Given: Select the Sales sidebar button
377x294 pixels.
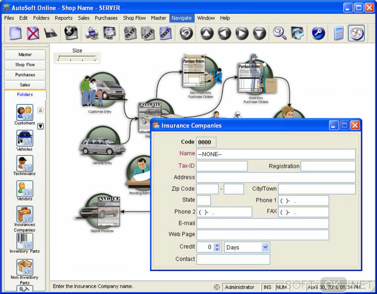Looking at the screenshot, I should (25, 85).
